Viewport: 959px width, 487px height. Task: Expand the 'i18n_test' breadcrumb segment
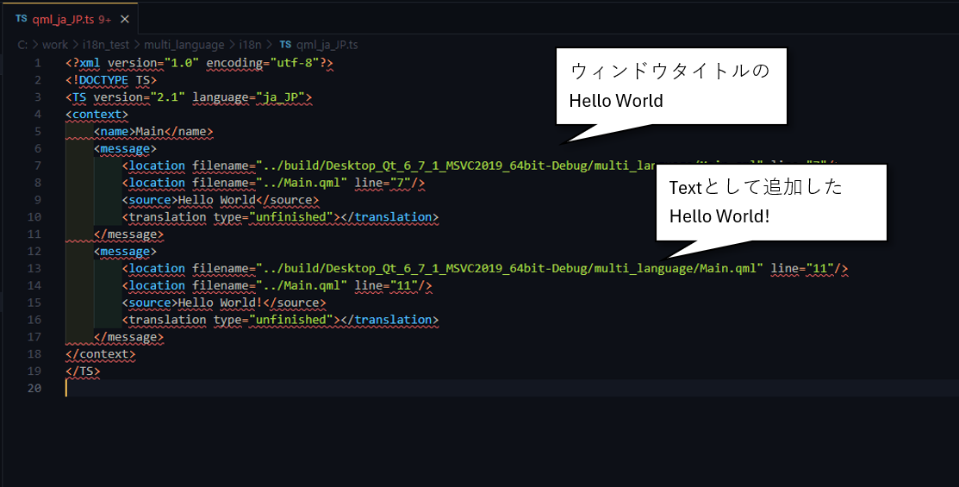pos(104,45)
